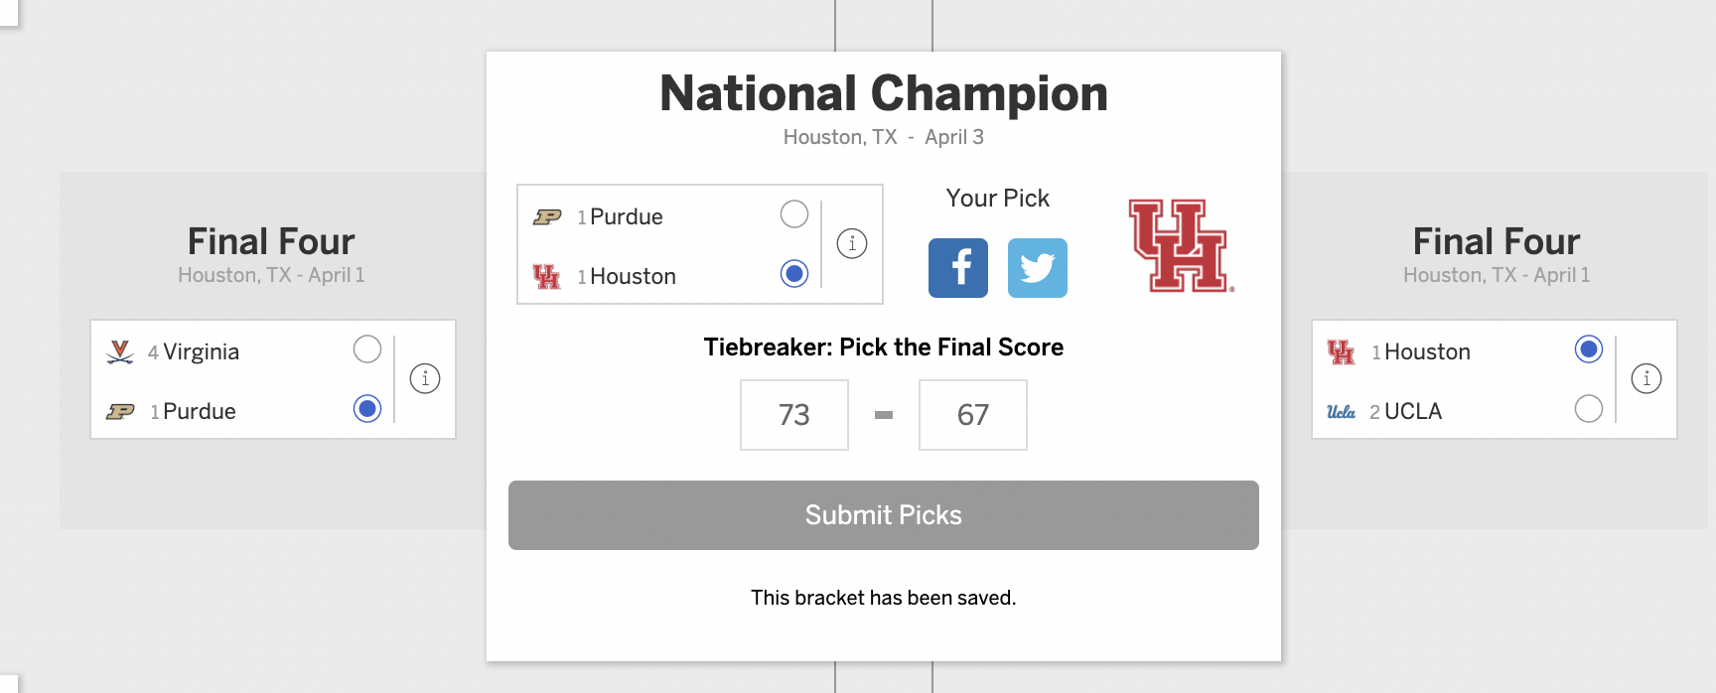The image size is (1716, 693).
Task: Pick UCLA in right Final Four game
Action: pyautogui.click(x=1589, y=409)
